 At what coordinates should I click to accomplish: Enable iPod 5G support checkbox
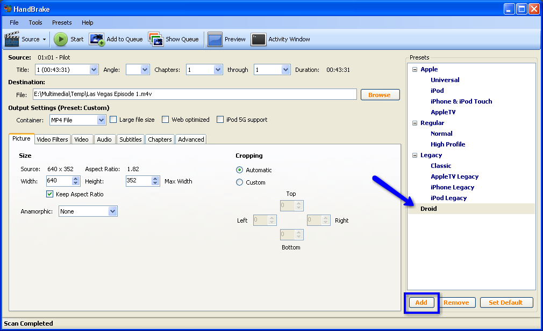click(x=220, y=120)
